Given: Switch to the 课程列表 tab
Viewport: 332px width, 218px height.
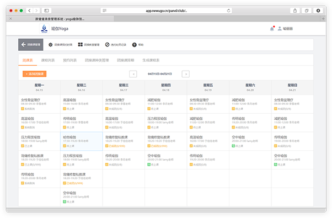Looking at the screenshot, I should coord(48,60).
